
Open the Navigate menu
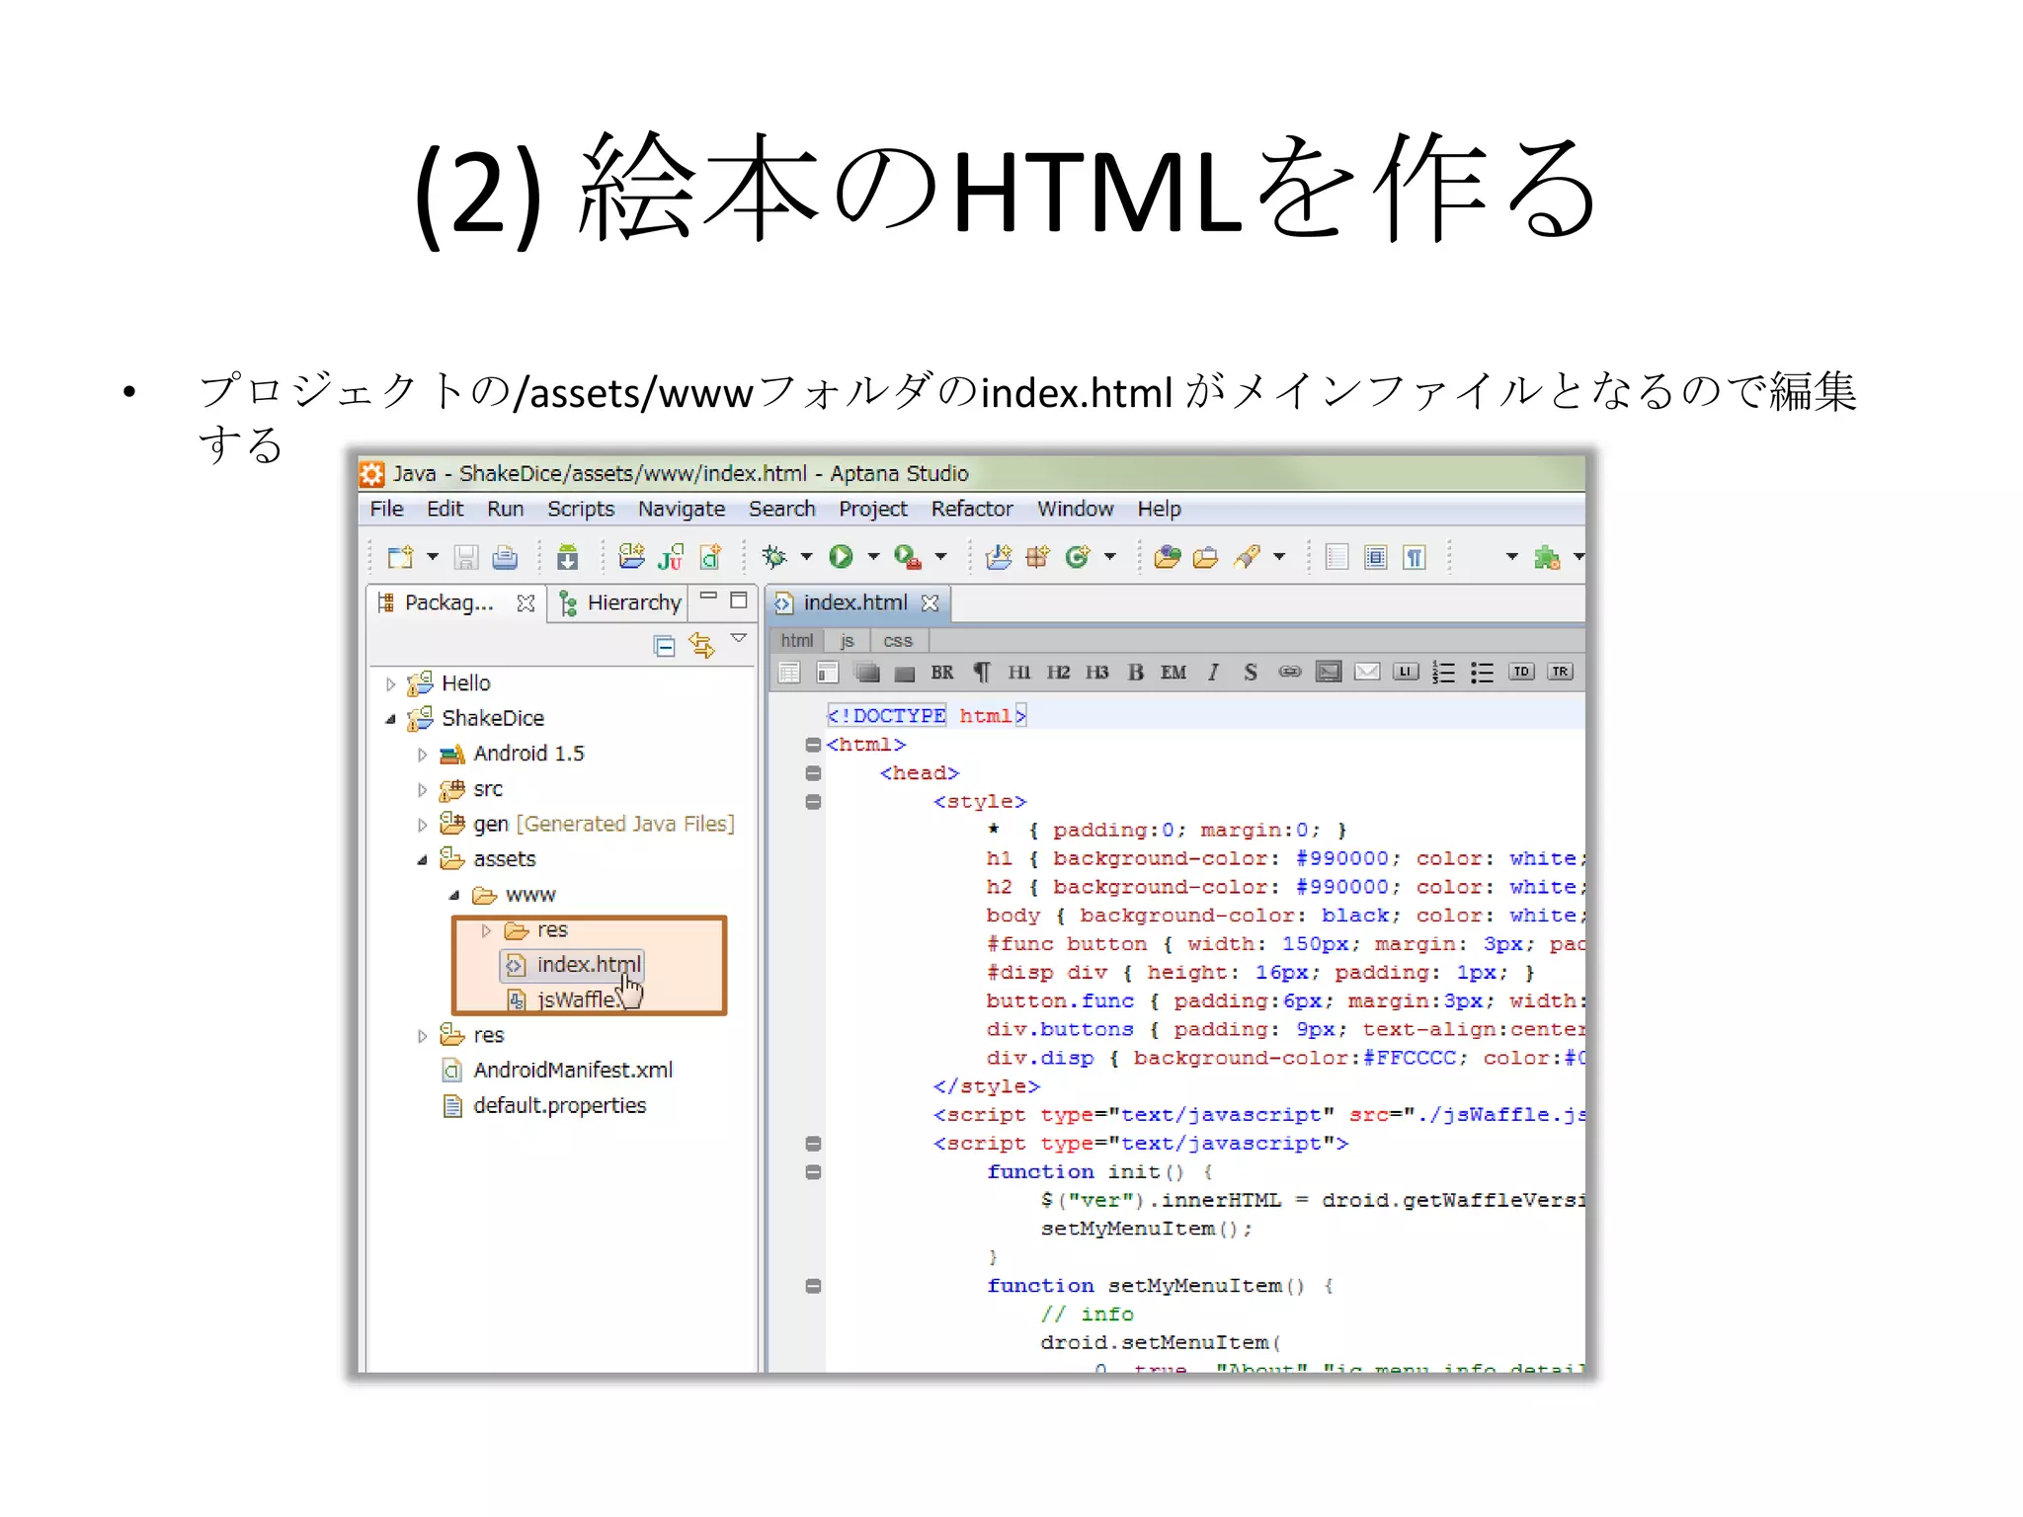click(682, 509)
